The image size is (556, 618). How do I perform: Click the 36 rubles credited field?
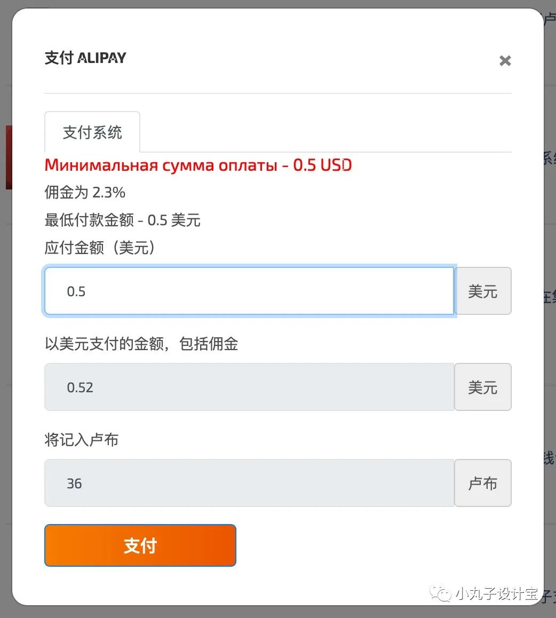click(249, 484)
